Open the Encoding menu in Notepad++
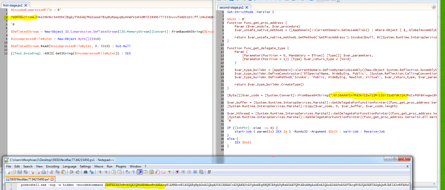The height and width of the screenshot is (190, 445). click(x=53, y=166)
